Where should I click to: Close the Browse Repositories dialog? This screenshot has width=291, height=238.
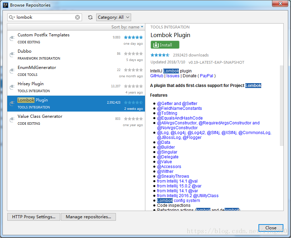[x=271, y=228]
